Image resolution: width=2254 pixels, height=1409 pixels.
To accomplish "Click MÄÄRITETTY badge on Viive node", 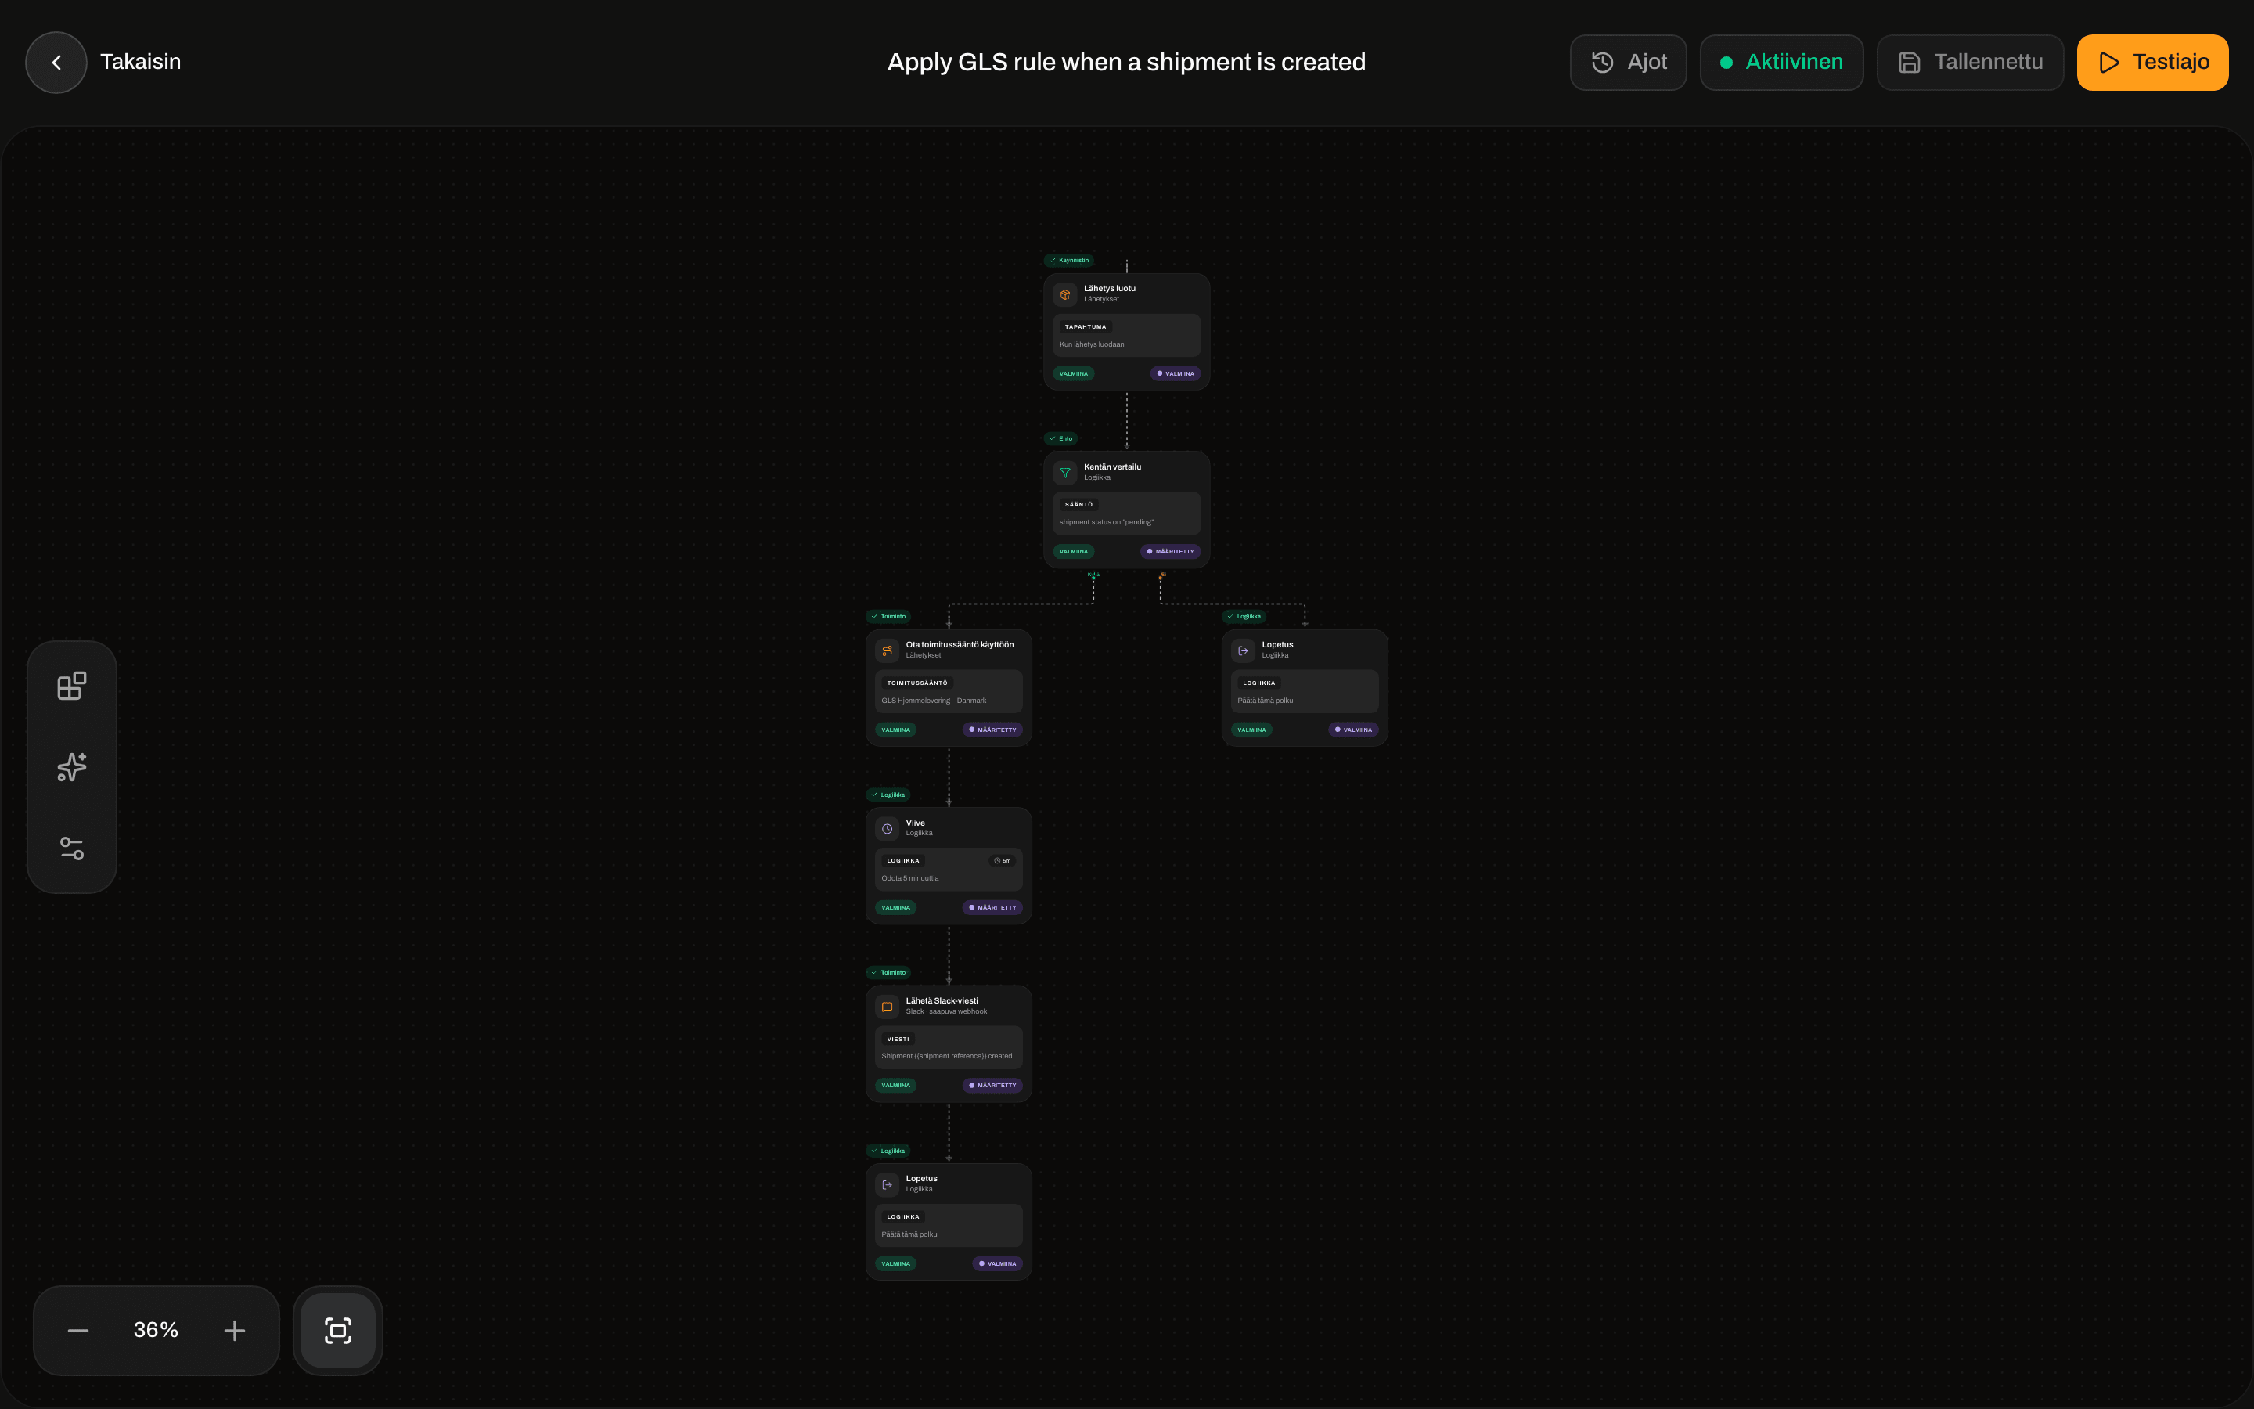I will [992, 908].
